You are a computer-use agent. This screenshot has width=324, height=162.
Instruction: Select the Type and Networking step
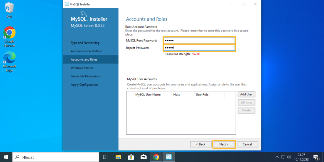[85, 43]
